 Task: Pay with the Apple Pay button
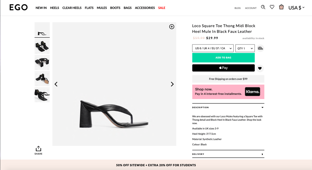click(x=223, y=68)
